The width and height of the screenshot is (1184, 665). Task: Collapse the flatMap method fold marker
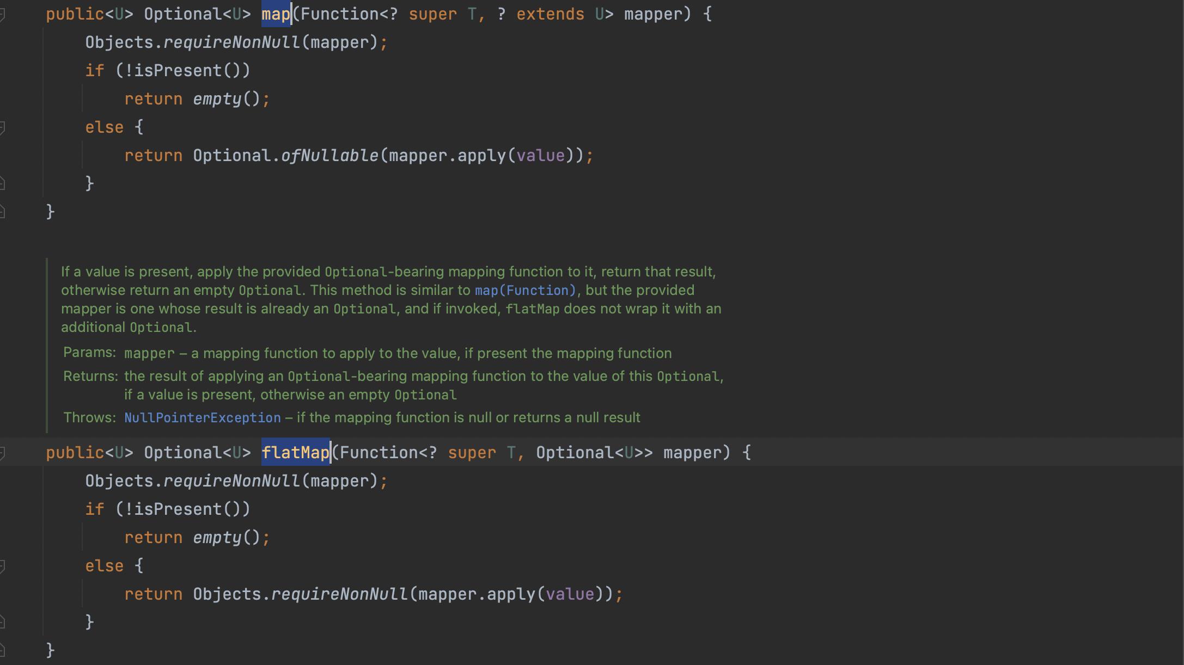pos(2,453)
